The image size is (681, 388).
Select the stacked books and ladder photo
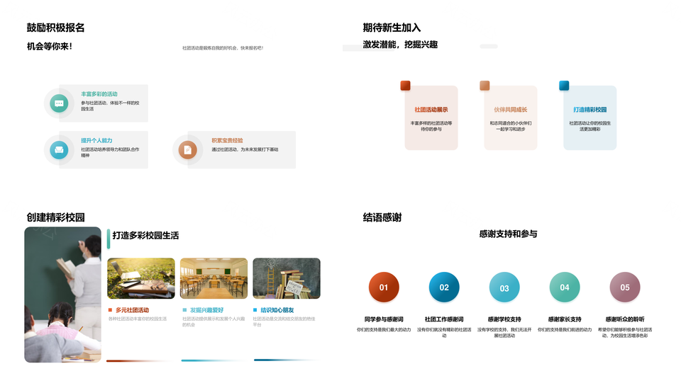coord(286,278)
